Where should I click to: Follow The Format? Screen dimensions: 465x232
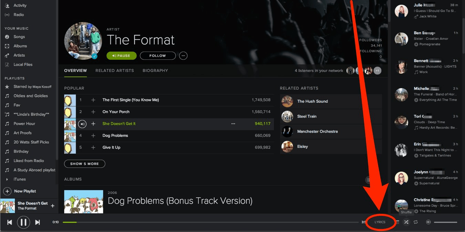(157, 55)
